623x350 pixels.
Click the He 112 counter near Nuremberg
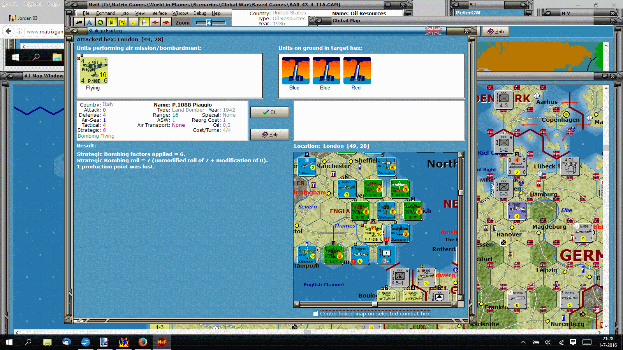click(x=570, y=299)
